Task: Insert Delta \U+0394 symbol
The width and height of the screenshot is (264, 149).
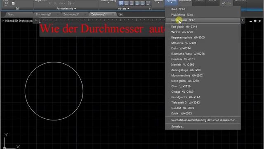Action: click(x=203, y=48)
